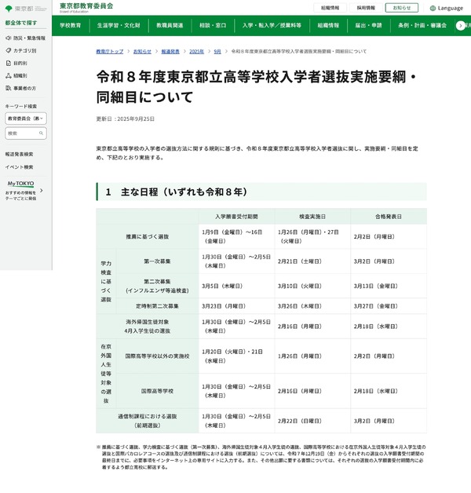Click the 都全体で探す sidebar heading
The width and height of the screenshot is (471, 493).
pos(21,23)
